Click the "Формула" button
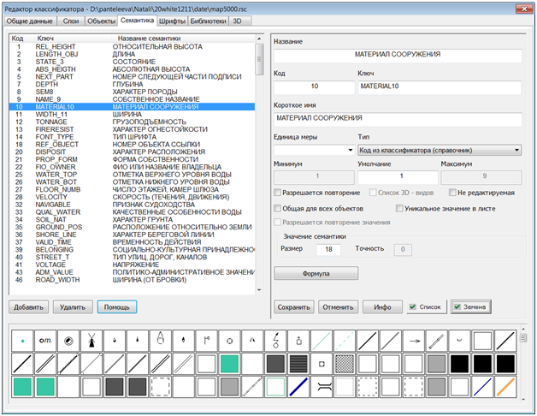 pos(316,273)
